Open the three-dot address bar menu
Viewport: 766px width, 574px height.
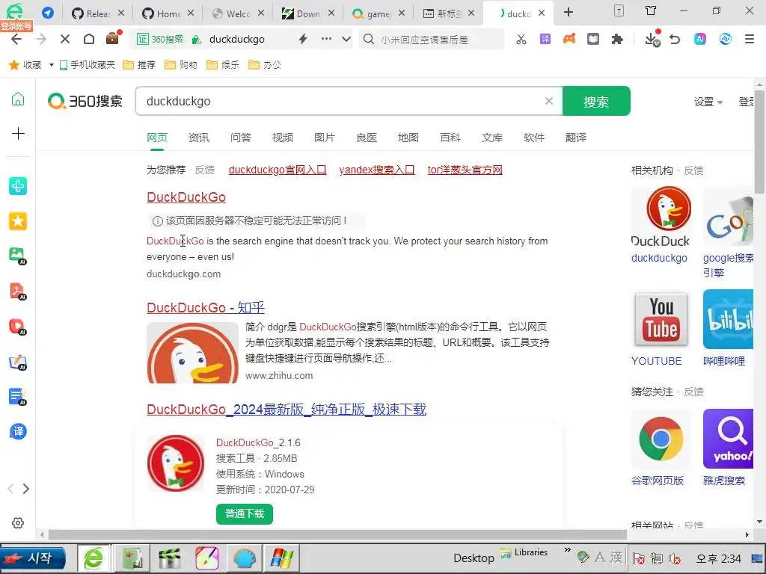coord(326,39)
